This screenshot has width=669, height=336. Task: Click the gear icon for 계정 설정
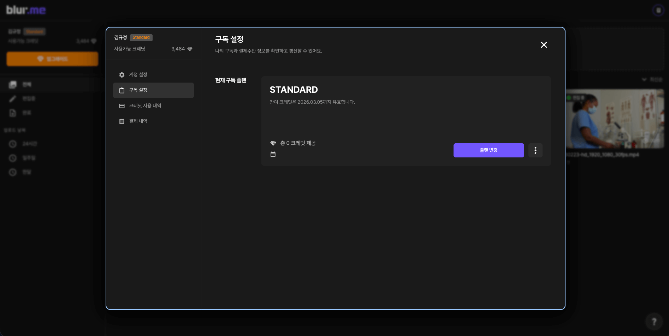pyautogui.click(x=122, y=75)
